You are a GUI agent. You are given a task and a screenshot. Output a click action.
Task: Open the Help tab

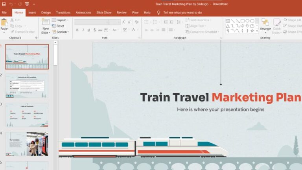click(x=147, y=13)
